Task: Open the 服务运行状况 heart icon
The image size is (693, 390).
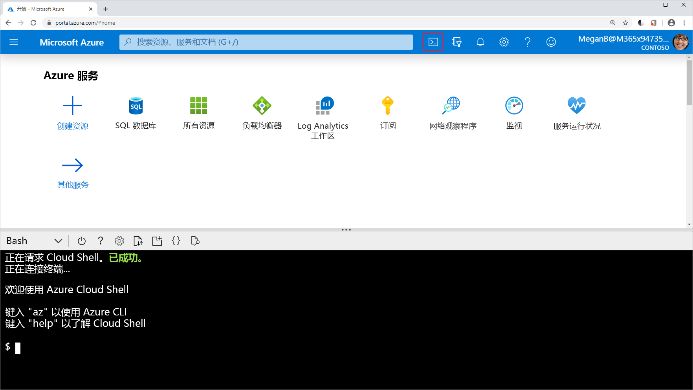Action: click(577, 105)
